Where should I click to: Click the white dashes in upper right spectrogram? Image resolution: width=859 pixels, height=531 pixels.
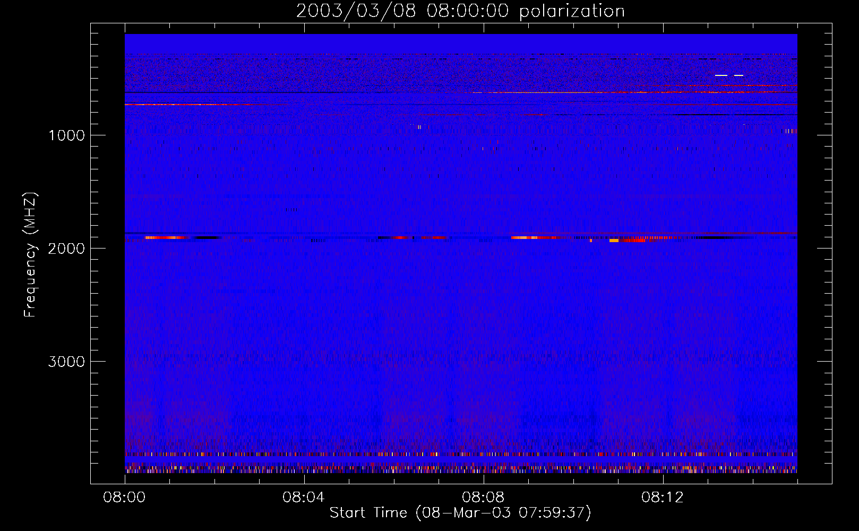[x=729, y=75]
